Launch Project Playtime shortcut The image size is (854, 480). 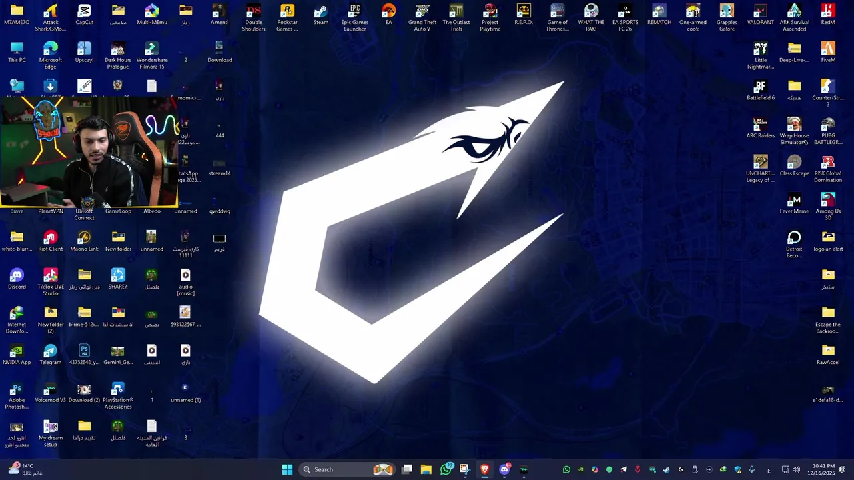tap(490, 17)
